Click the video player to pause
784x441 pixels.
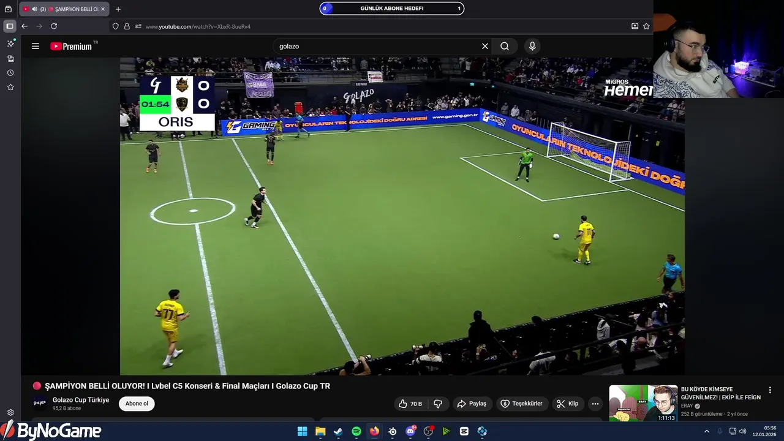(402, 216)
